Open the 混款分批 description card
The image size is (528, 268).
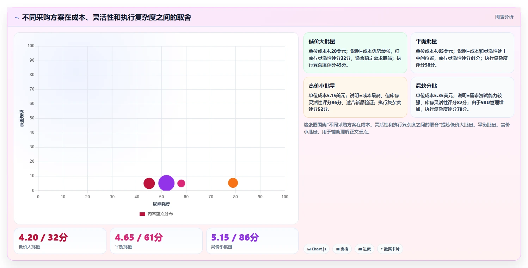pyautogui.click(x=462, y=97)
